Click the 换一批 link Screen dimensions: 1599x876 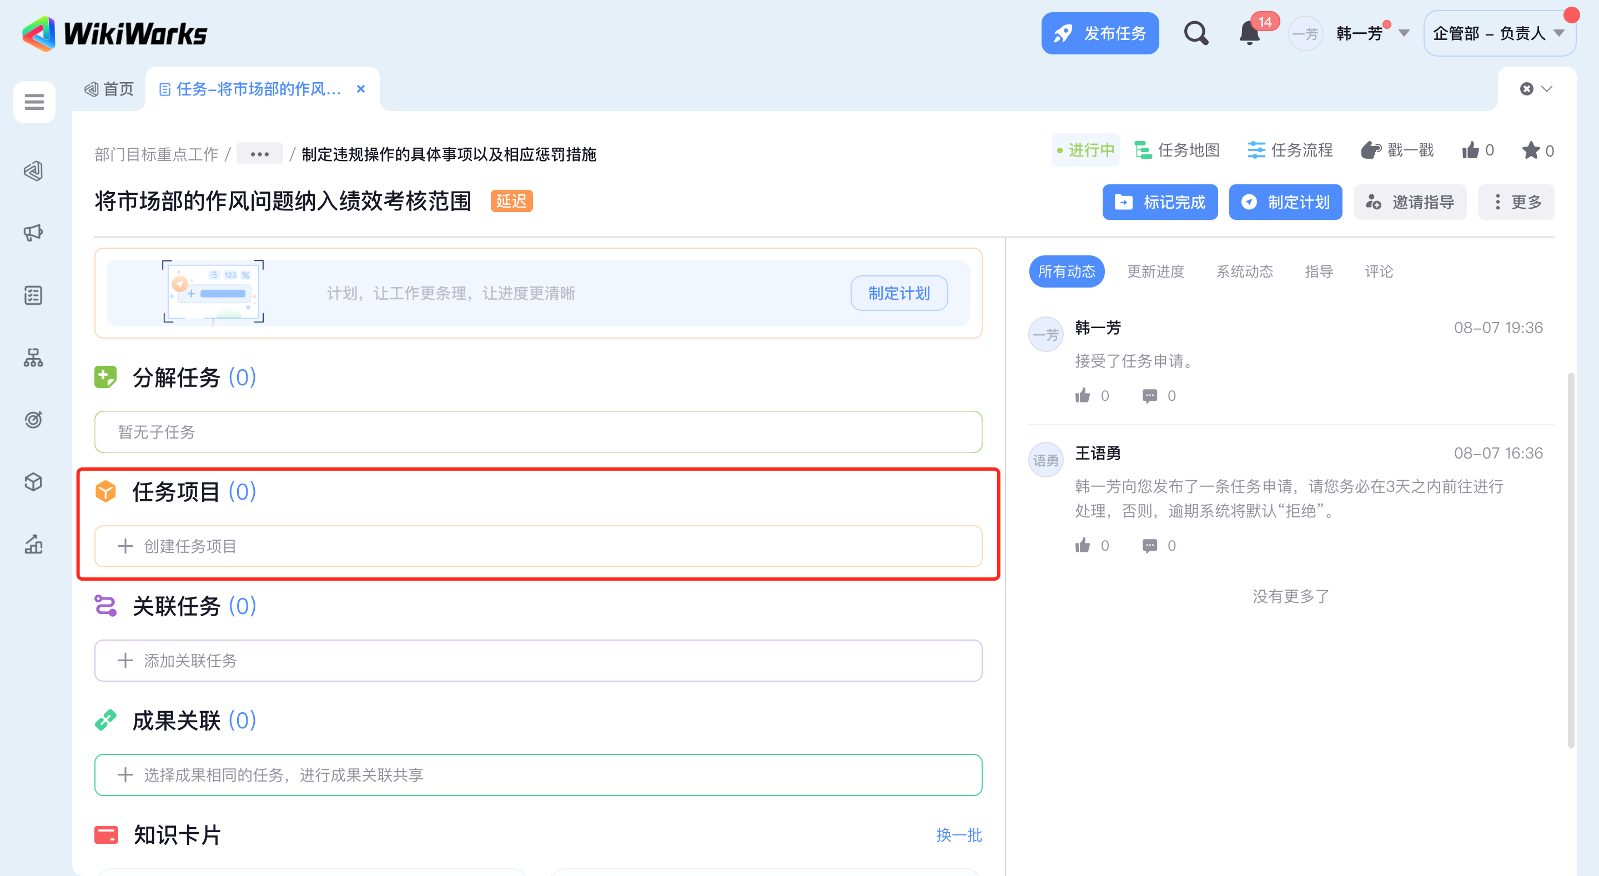[x=958, y=835]
